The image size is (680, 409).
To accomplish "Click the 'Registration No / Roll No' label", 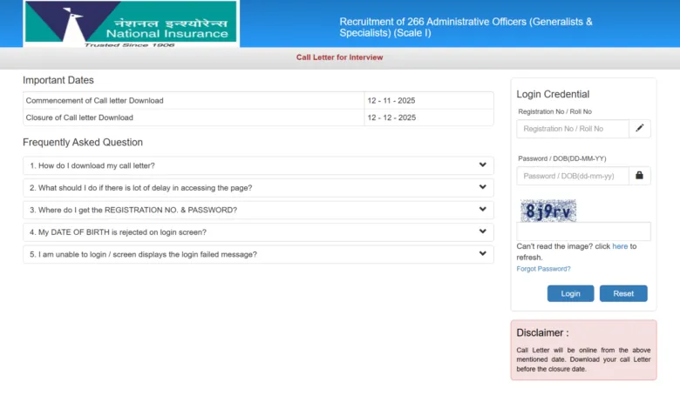I will pyautogui.click(x=554, y=111).
